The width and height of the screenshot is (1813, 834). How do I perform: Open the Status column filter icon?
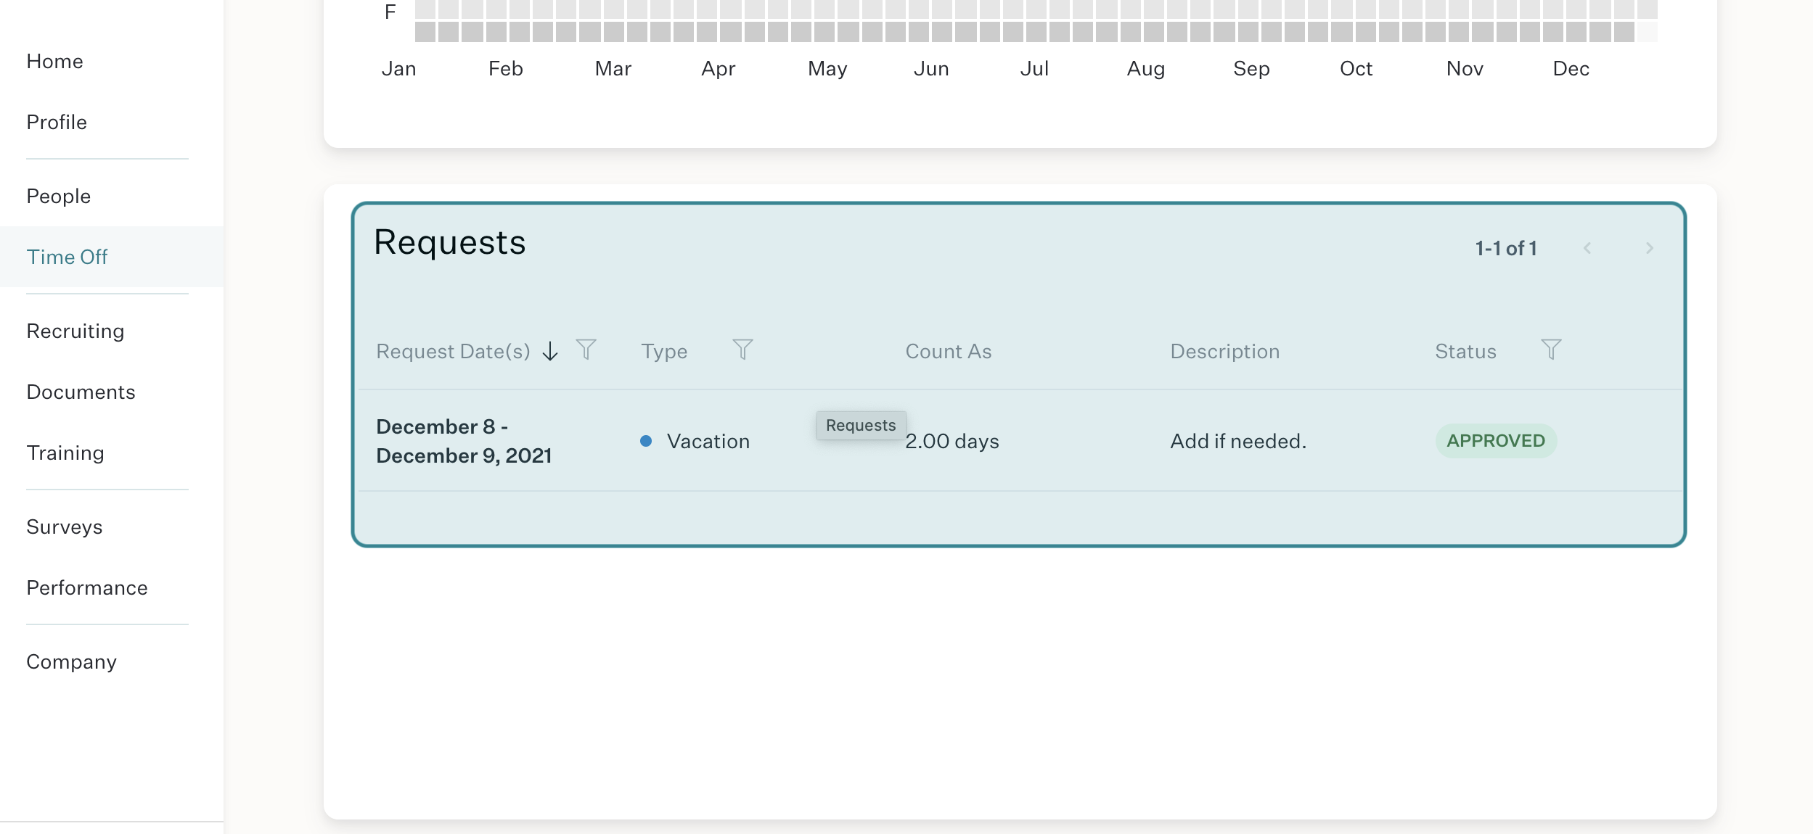point(1551,350)
